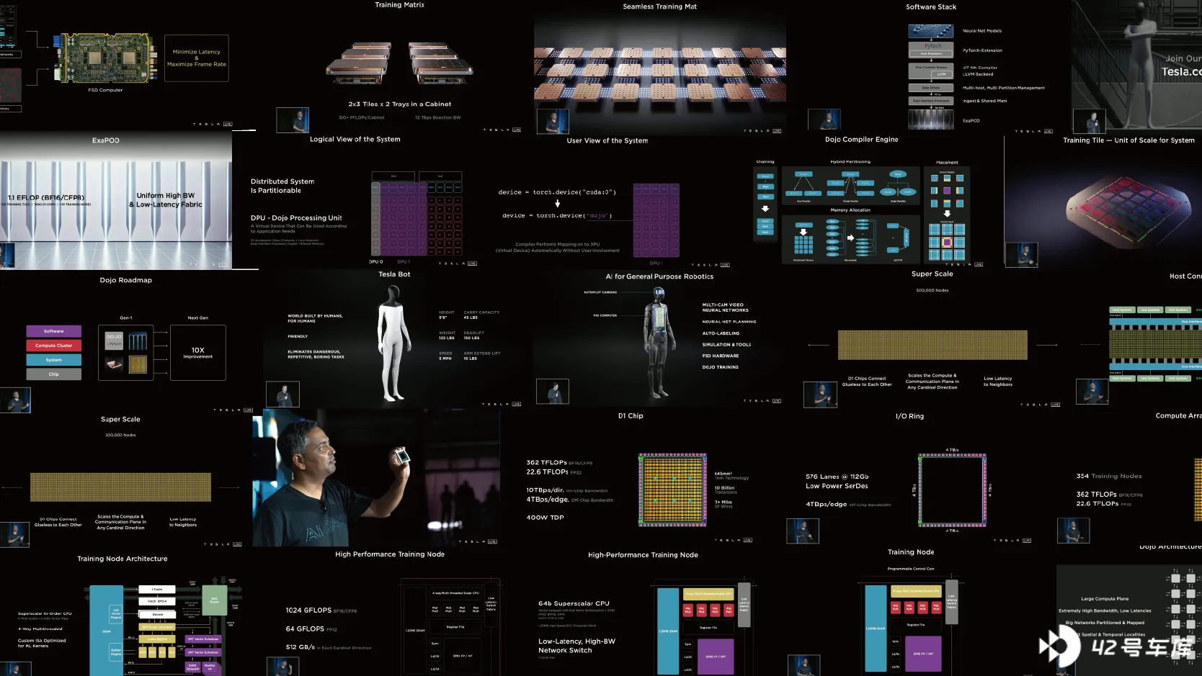Click the Minimize Latency Maximize Frame Rate box
The height and width of the screenshot is (676, 1202).
tap(196, 58)
